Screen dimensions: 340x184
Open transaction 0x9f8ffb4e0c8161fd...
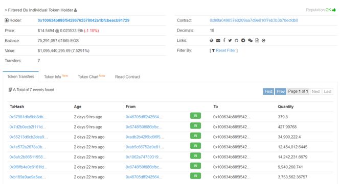point(28,167)
